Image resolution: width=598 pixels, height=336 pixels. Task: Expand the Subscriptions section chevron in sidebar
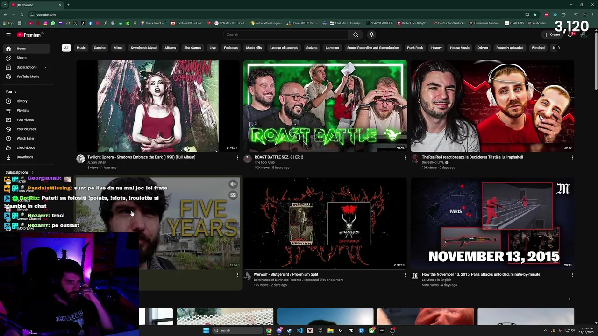(32, 172)
